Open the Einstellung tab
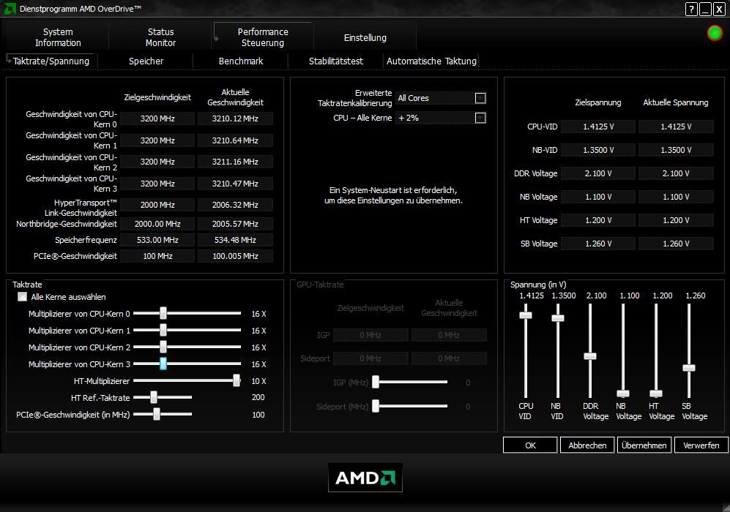The image size is (730, 512). point(365,37)
